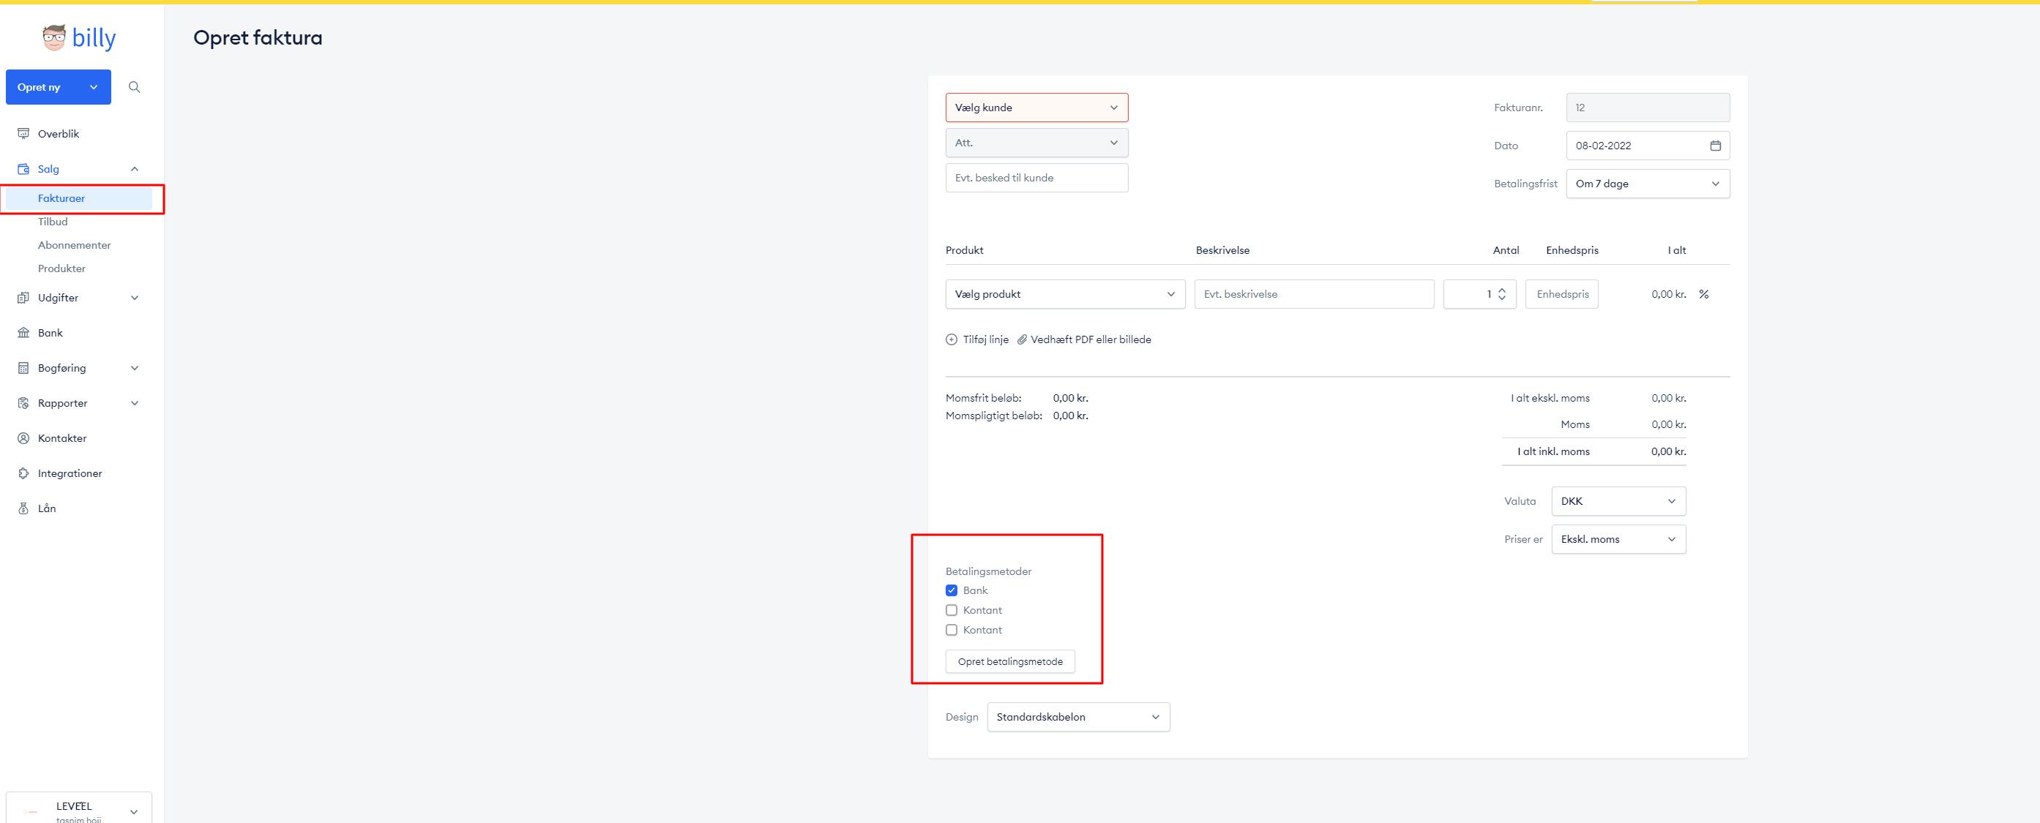This screenshot has width=2040, height=823.
Task: Click the Billy logo
Action: point(79,37)
